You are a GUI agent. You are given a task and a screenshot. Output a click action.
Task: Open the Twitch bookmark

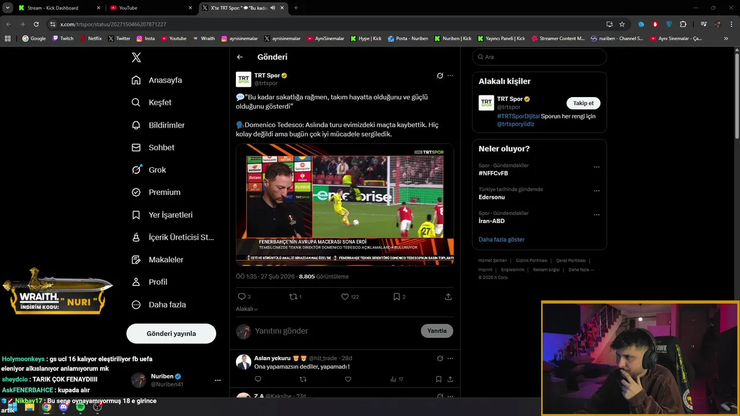click(63, 39)
